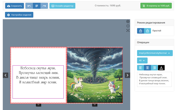Align the text to the right
Image resolution: width=178 pixels, height=110 pixels.
(154, 68)
